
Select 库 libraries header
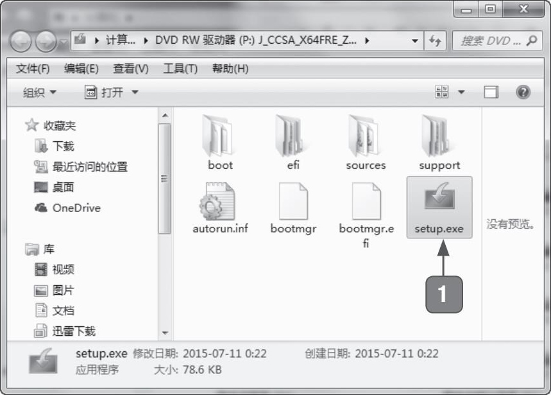40,249
